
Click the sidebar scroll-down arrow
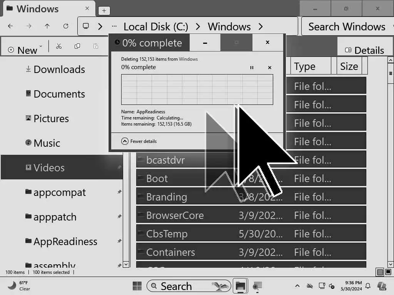(x=126, y=264)
